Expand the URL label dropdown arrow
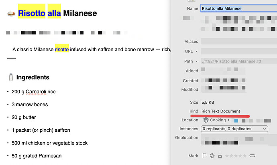Viewport: 277px width, 165px height. pos(197,52)
